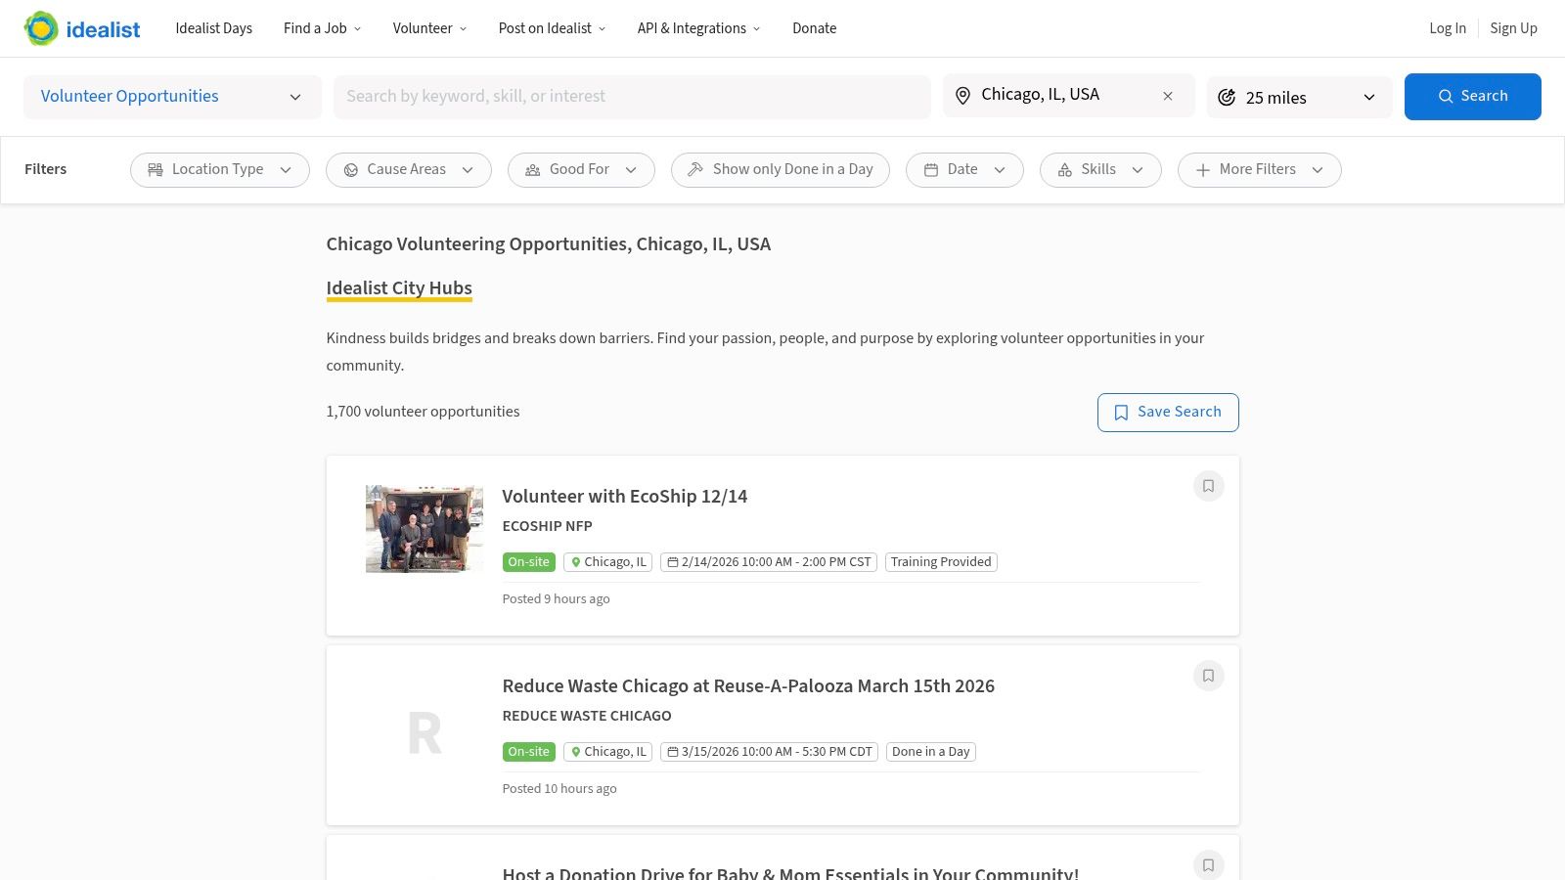1565x880 pixels.
Task: Bookmark the Reduce Waste Chicago listing
Action: (x=1208, y=676)
